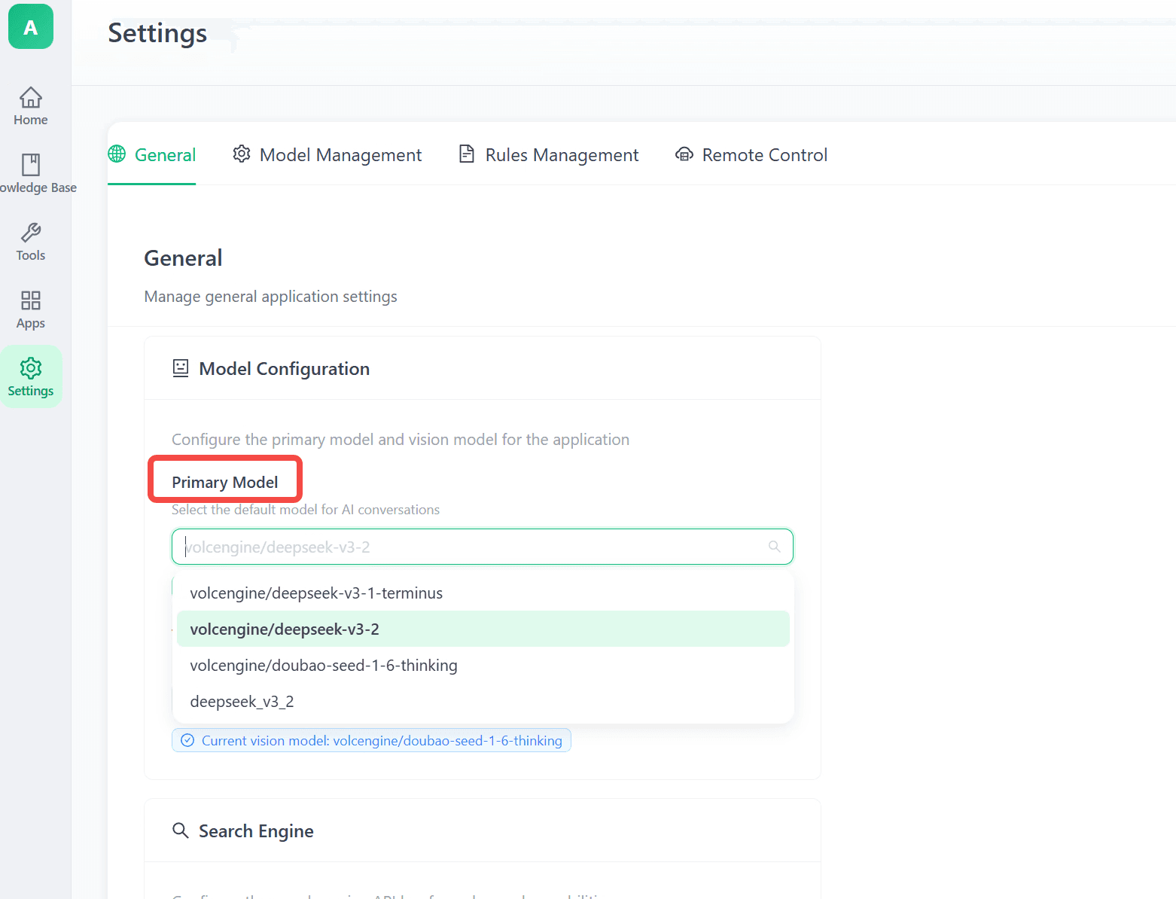Open the Model Management tab
The image size is (1176, 899).
[328, 155]
